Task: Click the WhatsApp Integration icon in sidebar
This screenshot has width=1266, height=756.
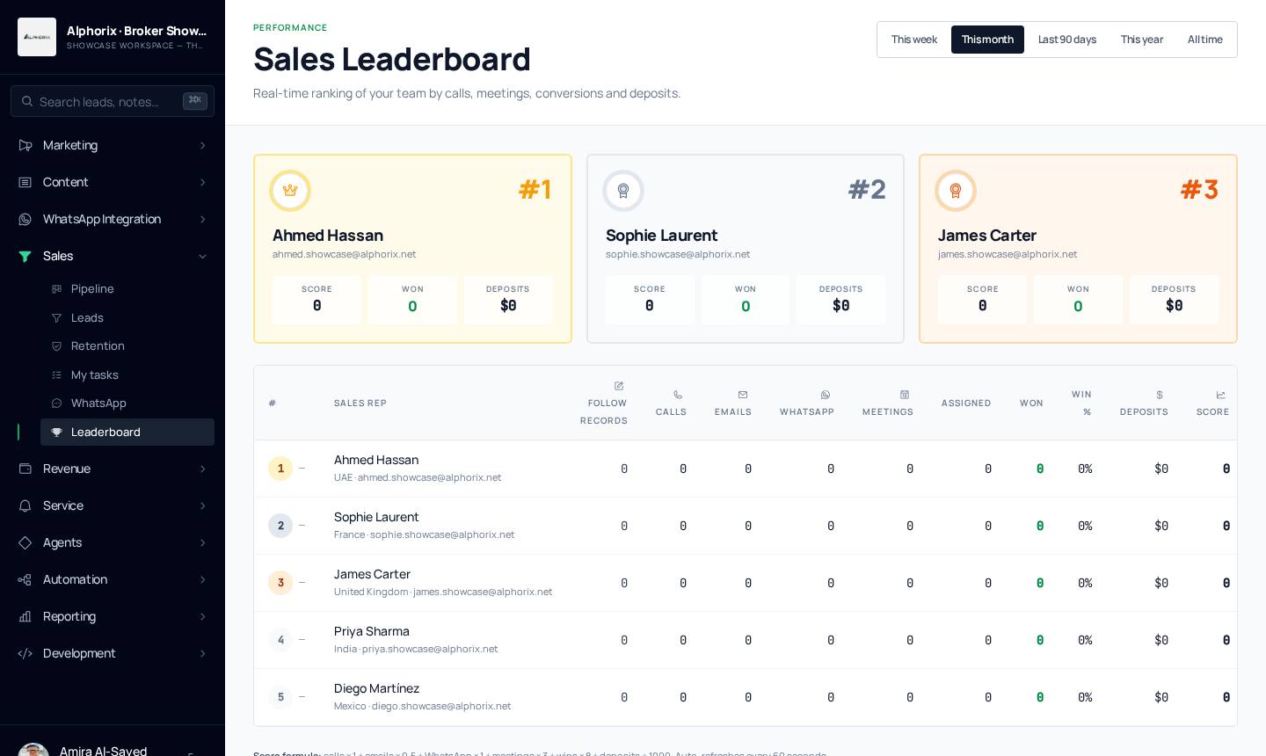Action: coord(25,219)
